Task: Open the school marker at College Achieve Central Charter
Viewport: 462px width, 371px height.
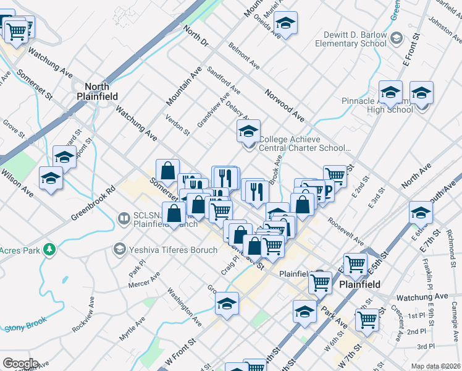Action: 248,132
